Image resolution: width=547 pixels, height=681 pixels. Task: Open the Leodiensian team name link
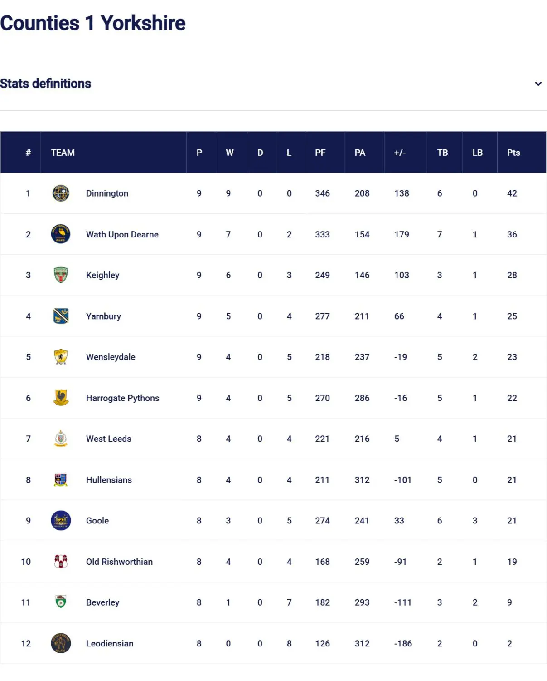110,643
